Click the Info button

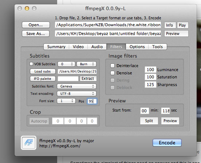point(170,25)
